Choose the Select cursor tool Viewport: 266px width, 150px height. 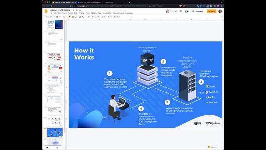point(69,17)
